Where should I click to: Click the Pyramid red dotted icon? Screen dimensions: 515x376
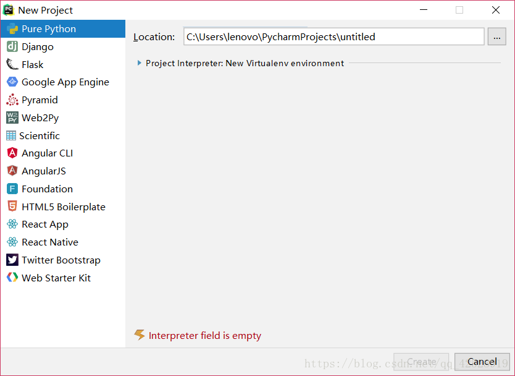(12, 100)
